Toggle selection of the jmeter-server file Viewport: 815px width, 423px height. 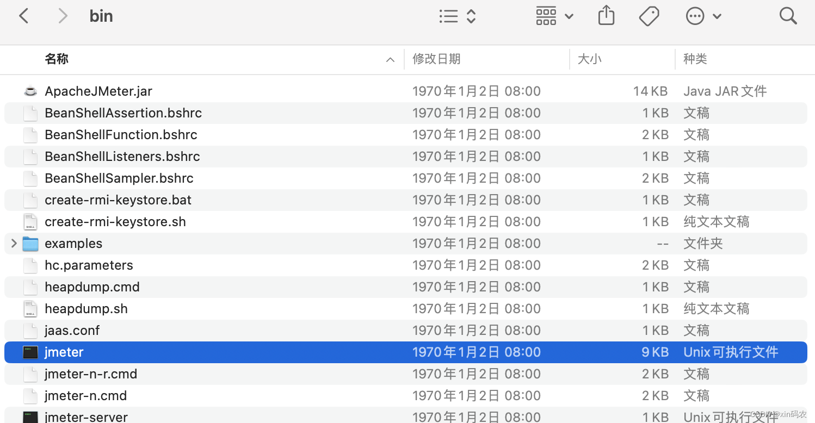coord(85,417)
